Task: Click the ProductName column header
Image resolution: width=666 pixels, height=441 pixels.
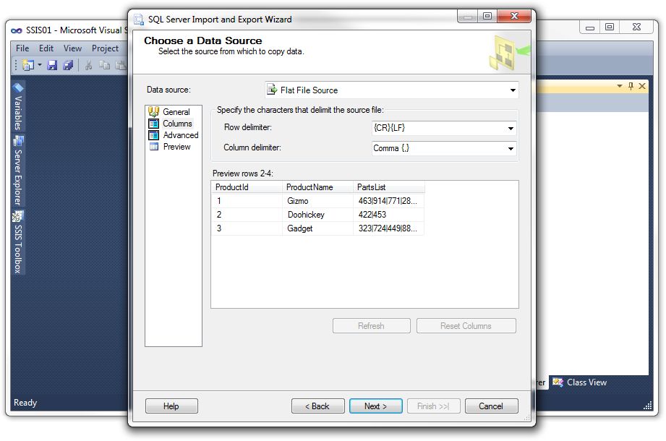Action: pos(317,187)
